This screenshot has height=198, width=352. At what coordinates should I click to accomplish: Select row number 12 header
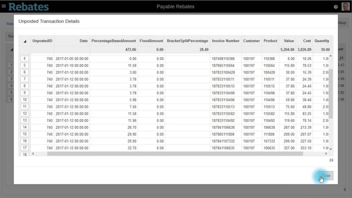(x=25, y=114)
